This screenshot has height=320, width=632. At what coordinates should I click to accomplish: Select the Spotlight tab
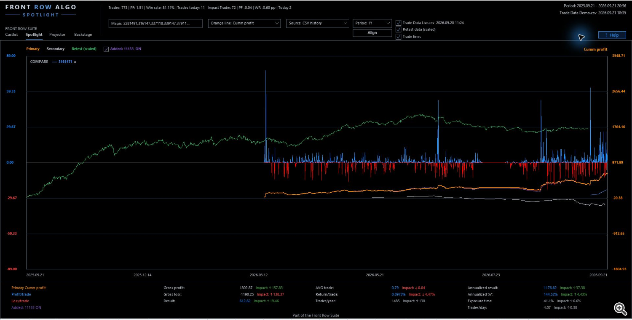pos(34,35)
